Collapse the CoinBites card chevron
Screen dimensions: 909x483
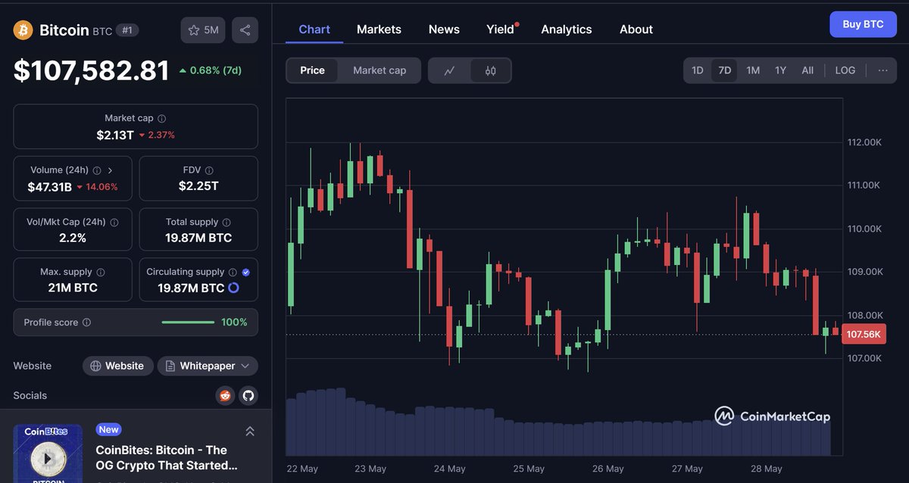coord(249,431)
